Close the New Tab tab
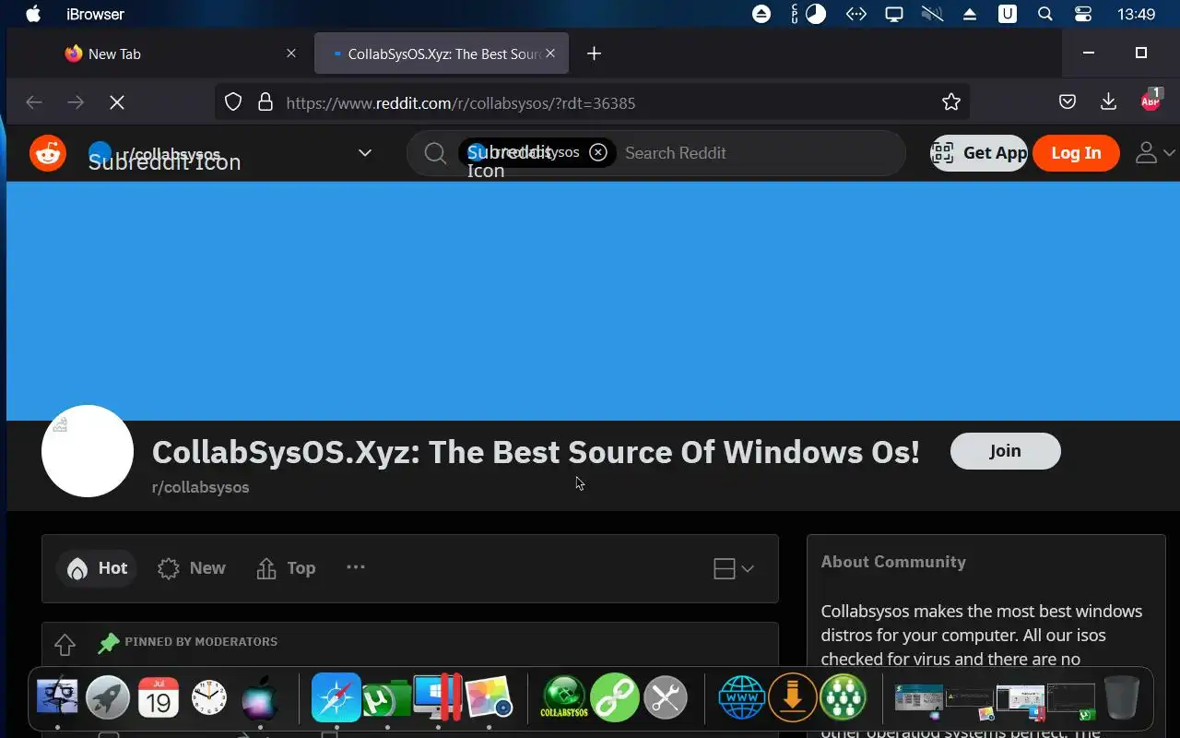This screenshot has height=738, width=1180. (291, 54)
